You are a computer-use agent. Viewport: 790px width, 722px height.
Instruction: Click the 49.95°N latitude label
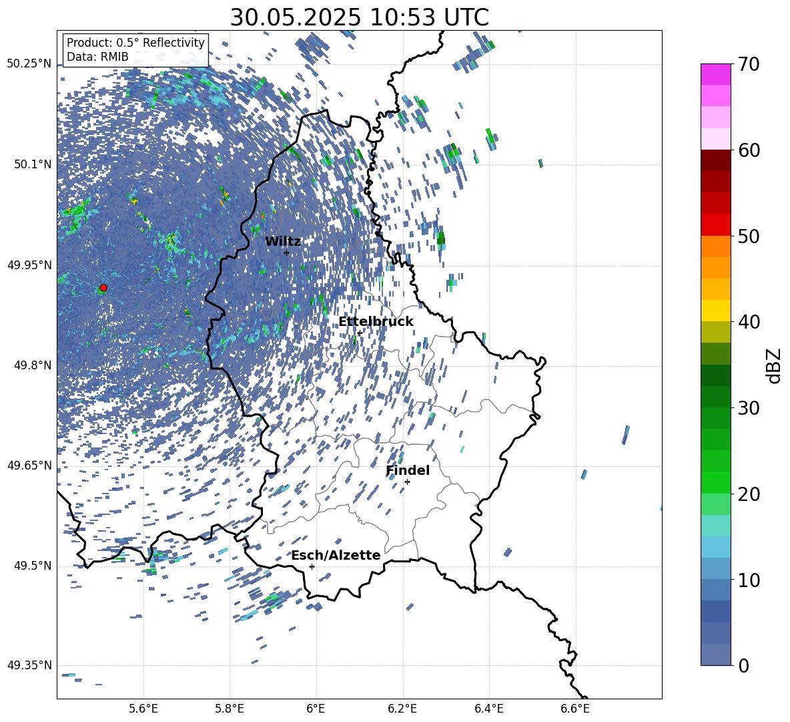tap(29, 265)
